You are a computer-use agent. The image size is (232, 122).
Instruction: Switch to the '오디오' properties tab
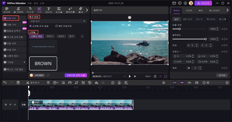[x=189, y=10]
